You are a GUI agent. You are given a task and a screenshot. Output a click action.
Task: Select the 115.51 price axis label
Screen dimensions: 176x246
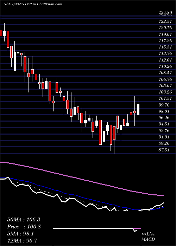click(165, 47)
